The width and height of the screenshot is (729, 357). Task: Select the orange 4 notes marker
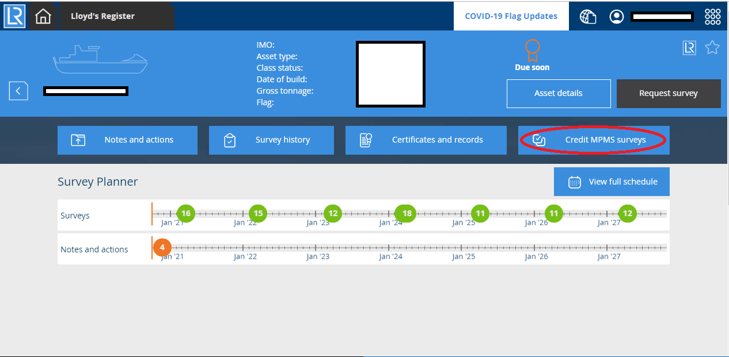[x=162, y=247]
